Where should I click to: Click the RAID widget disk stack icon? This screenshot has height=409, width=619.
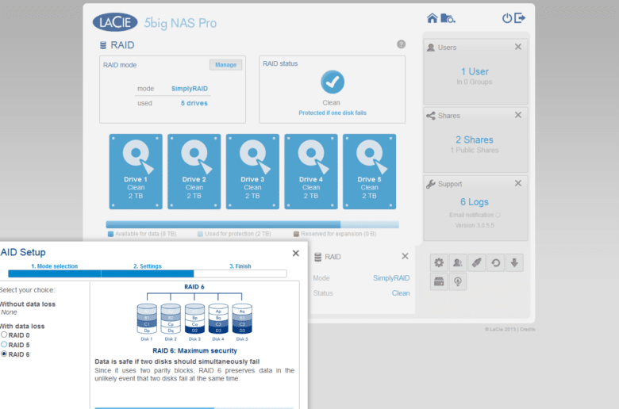[317, 257]
